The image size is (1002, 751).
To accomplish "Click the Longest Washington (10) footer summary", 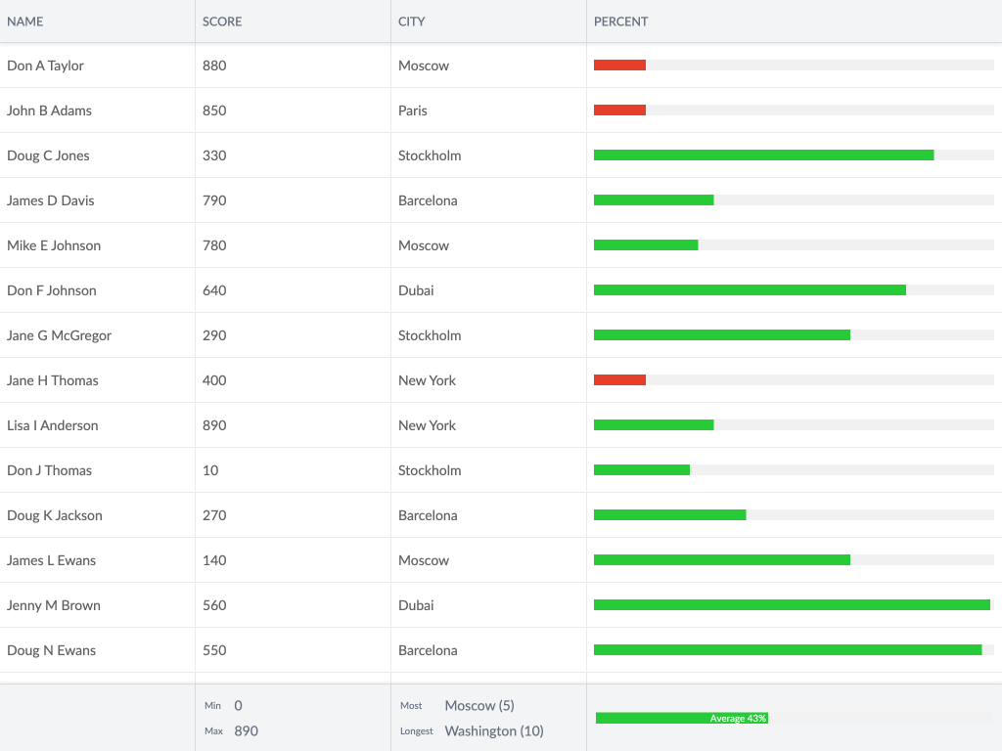I will (x=472, y=731).
